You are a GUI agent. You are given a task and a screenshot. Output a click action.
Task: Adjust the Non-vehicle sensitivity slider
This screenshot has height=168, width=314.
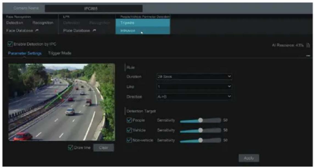(201, 140)
